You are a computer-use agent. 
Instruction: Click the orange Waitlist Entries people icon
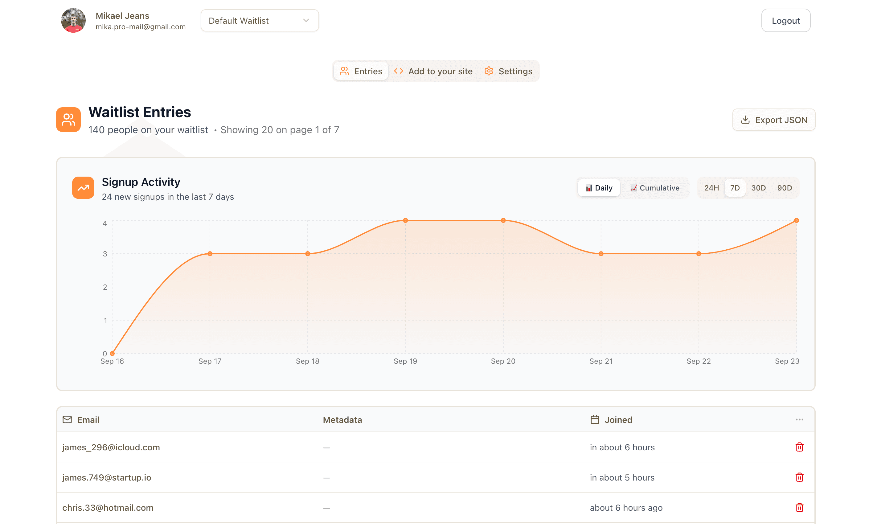68,120
